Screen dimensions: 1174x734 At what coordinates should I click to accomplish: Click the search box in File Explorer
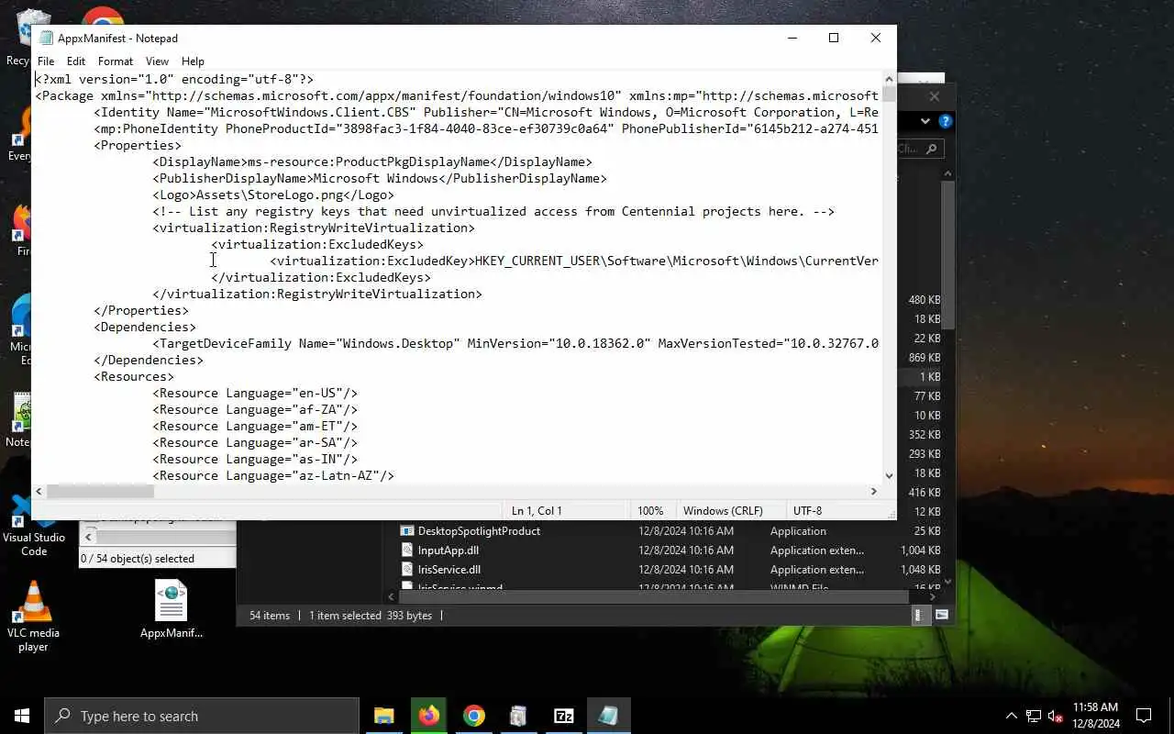click(919, 149)
